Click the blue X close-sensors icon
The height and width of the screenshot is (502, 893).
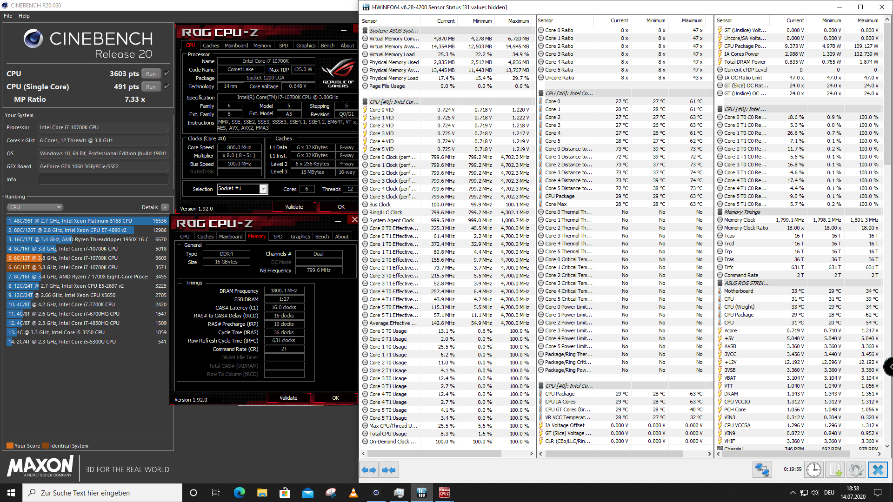(x=878, y=470)
